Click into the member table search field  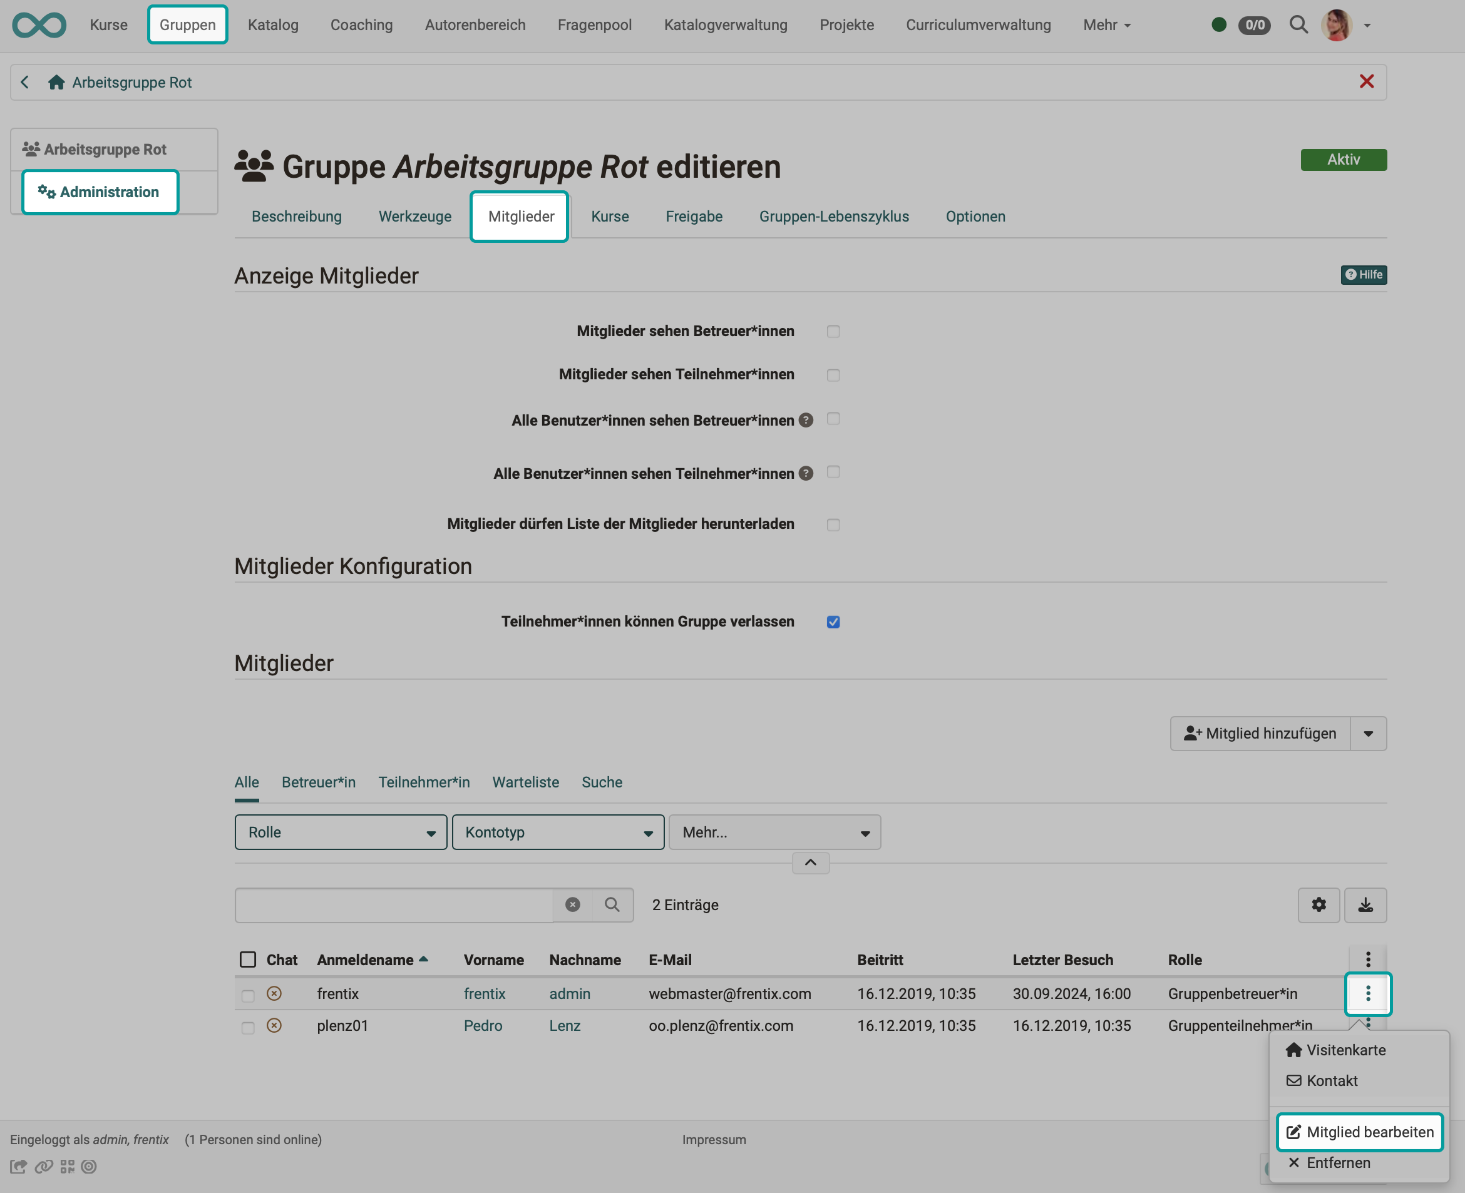click(x=394, y=904)
